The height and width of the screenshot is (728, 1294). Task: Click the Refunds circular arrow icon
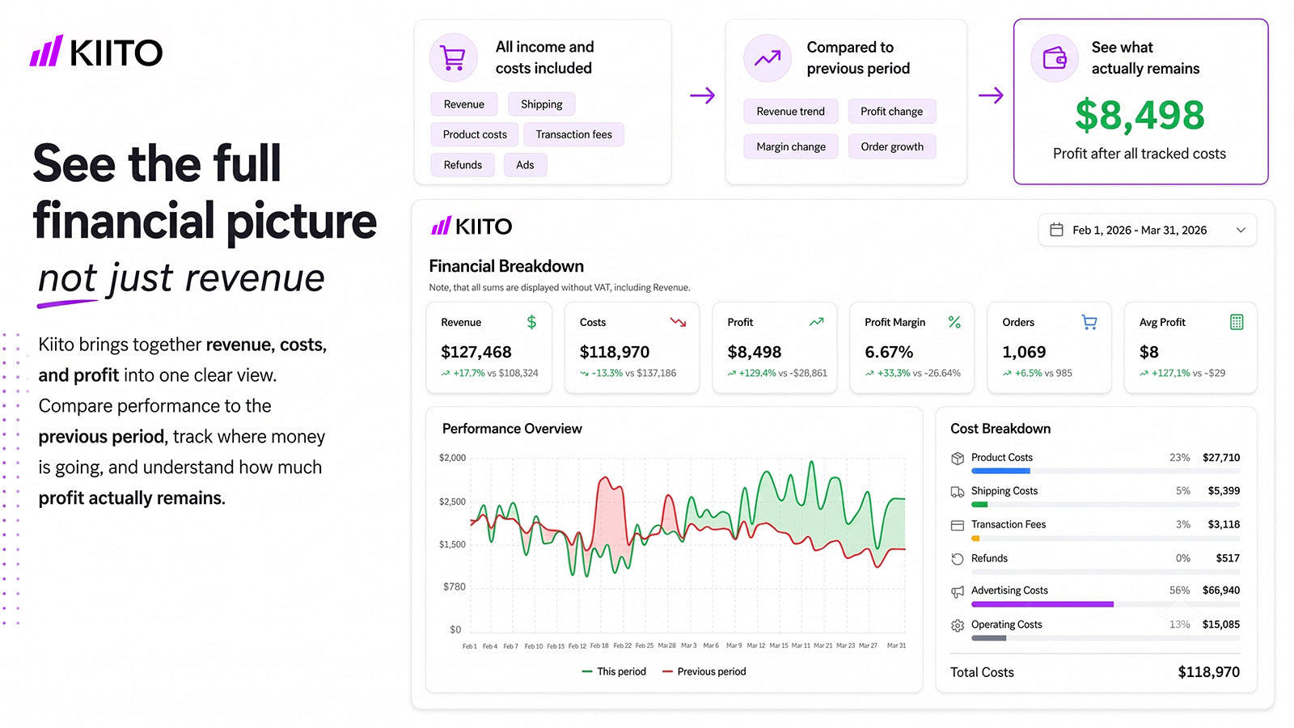958,559
